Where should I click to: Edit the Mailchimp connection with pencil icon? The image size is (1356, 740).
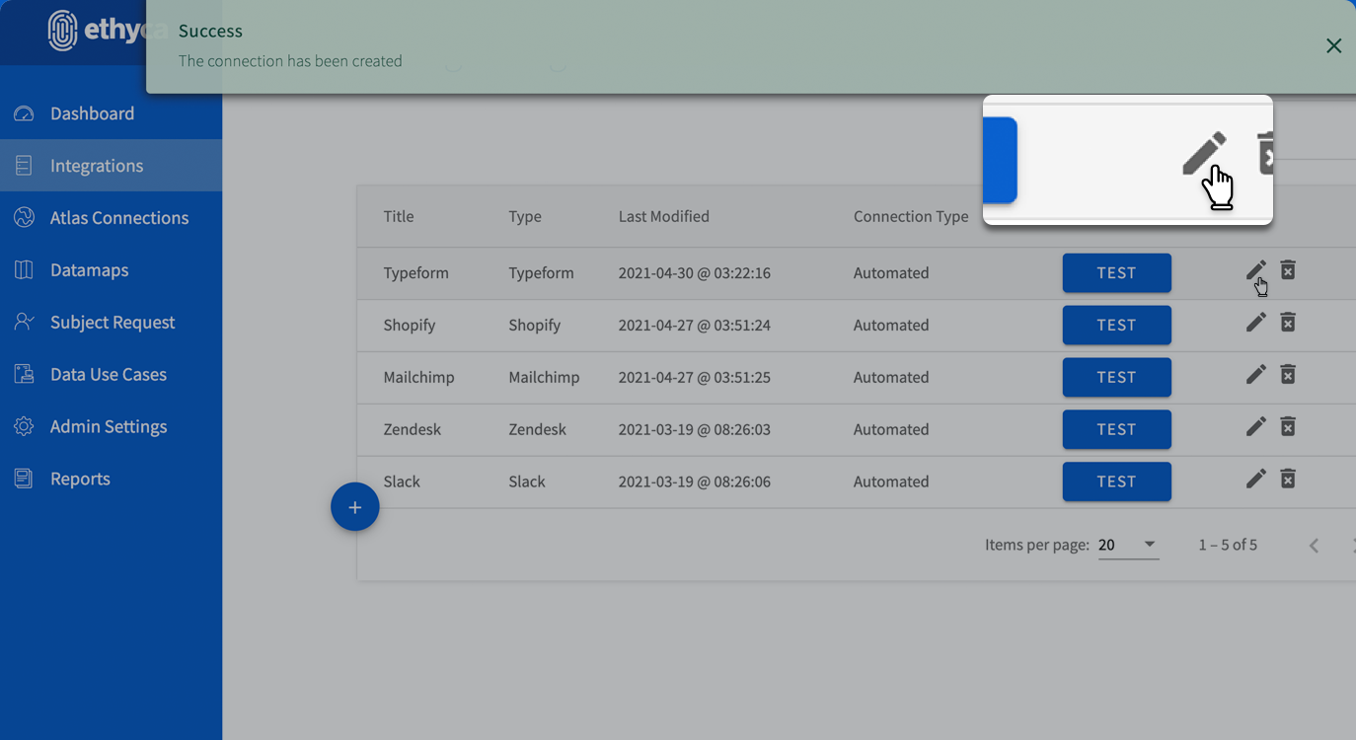coord(1255,375)
